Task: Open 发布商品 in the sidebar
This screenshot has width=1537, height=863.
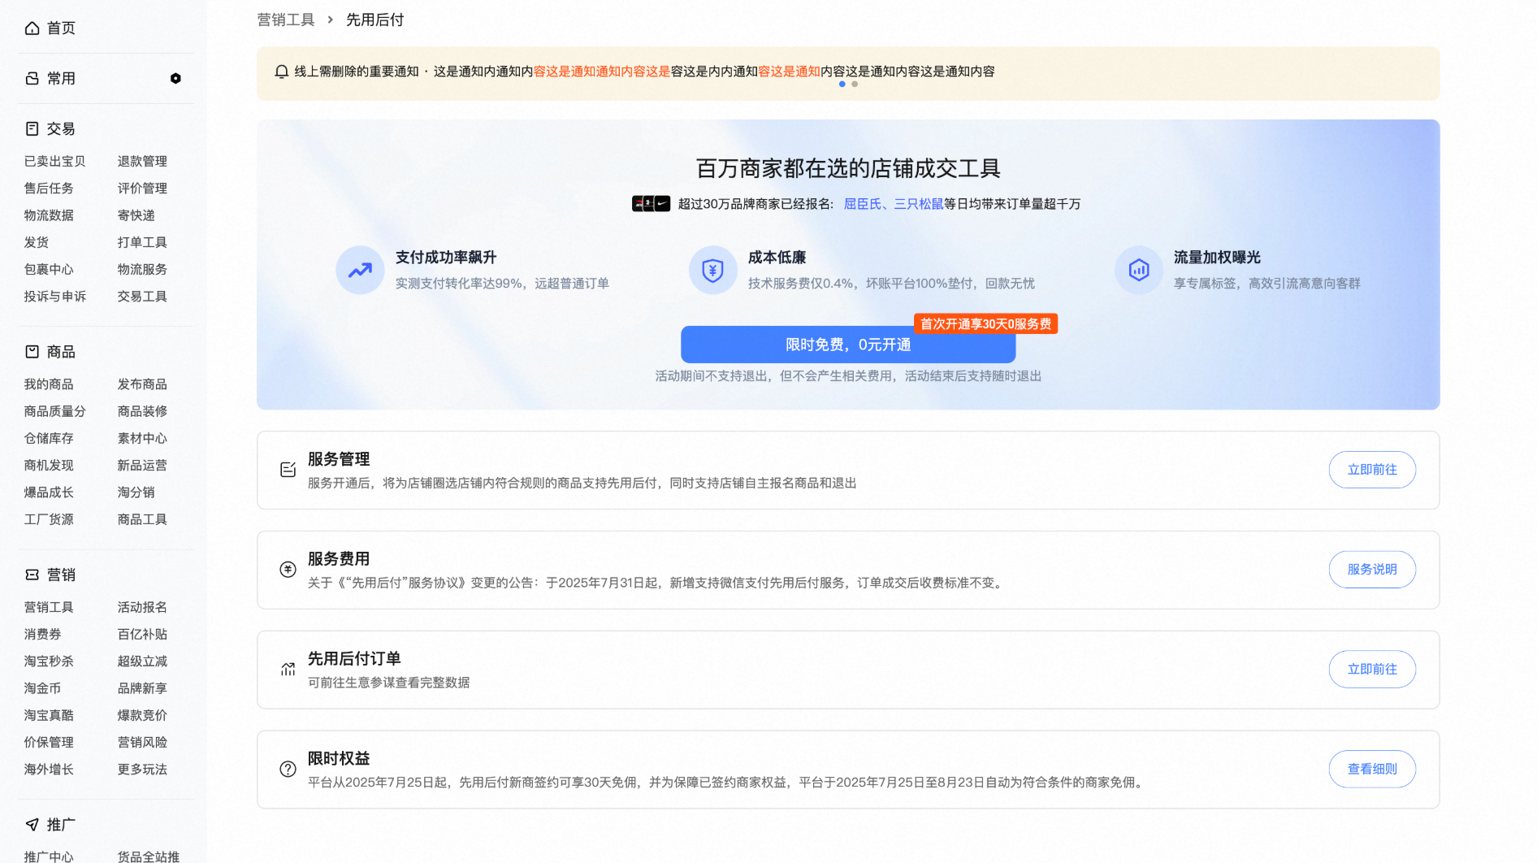Action: pyautogui.click(x=142, y=384)
